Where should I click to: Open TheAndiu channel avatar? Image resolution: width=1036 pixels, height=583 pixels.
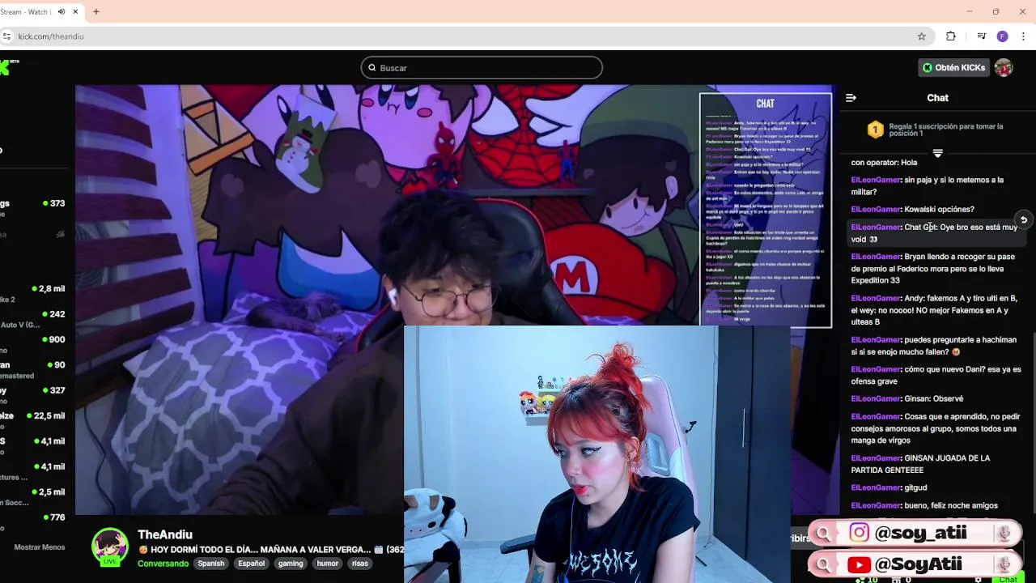[109, 546]
